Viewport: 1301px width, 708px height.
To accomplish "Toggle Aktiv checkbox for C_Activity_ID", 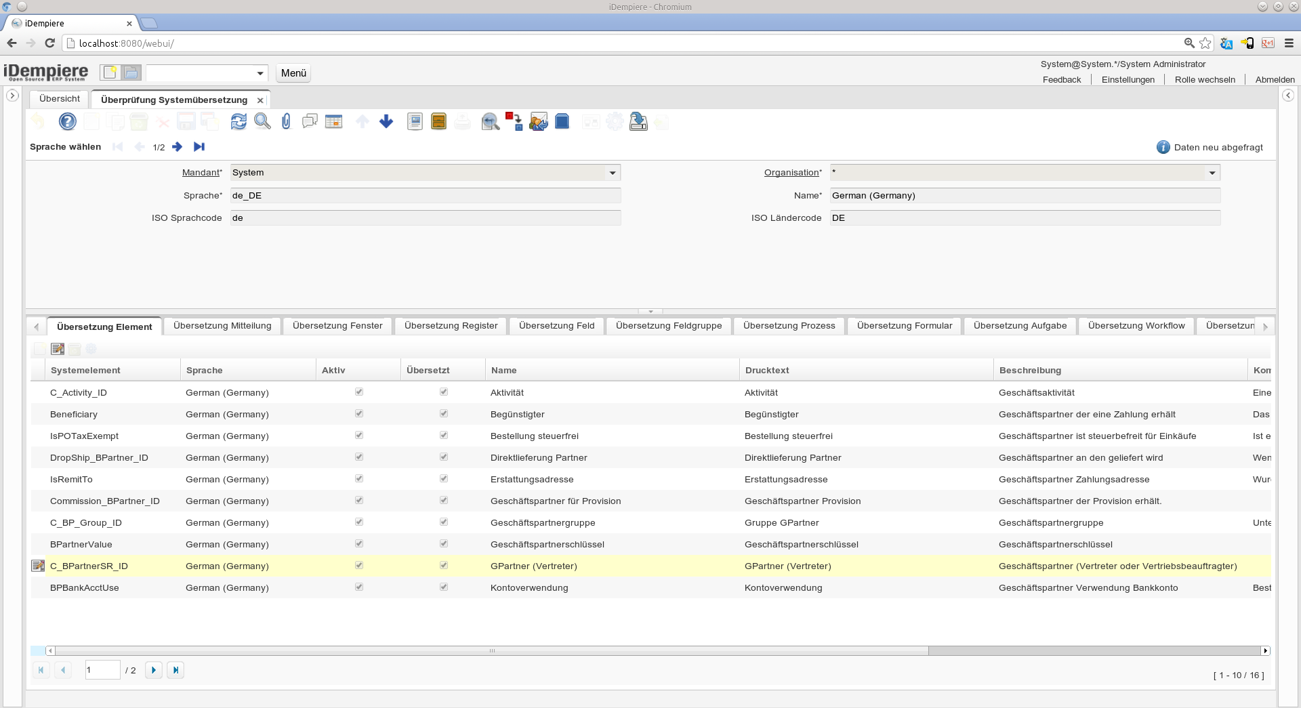I will click(x=359, y=392).
